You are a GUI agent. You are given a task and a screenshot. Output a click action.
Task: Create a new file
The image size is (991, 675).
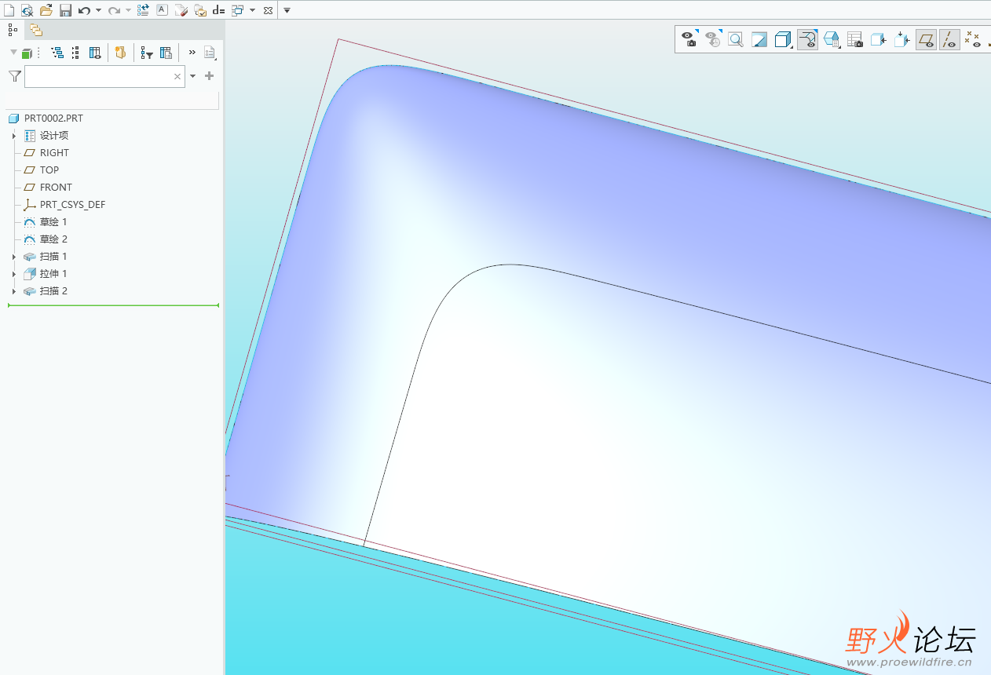pyautogui.click(x=9, y=9)
